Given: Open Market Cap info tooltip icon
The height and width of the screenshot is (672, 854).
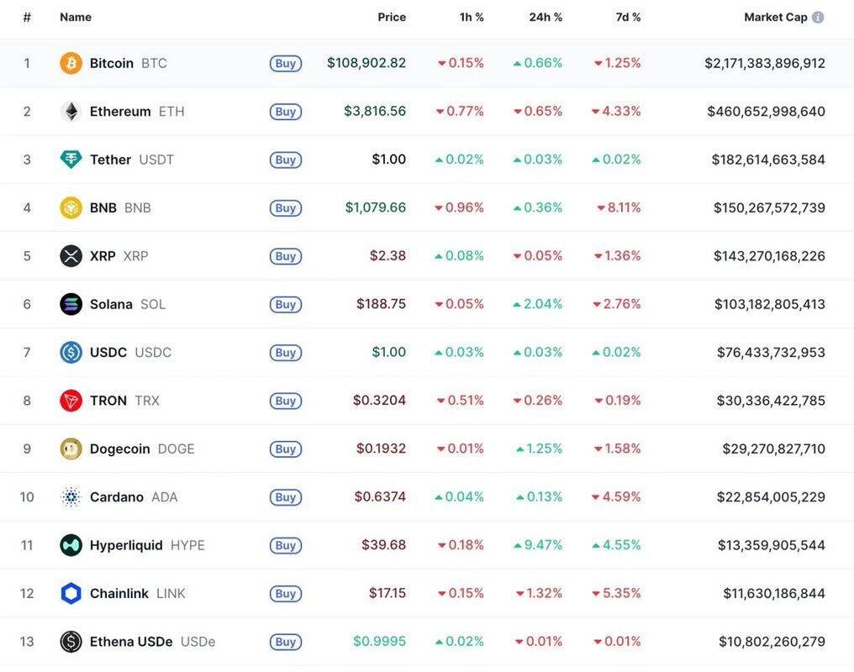Looking at the screenshot, I should 818,18.
